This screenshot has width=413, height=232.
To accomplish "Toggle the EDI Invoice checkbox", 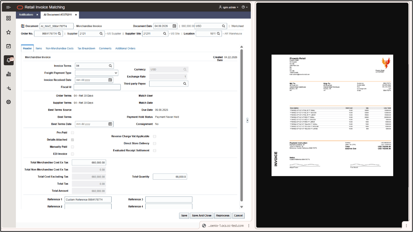I will [x=72, y=154].
